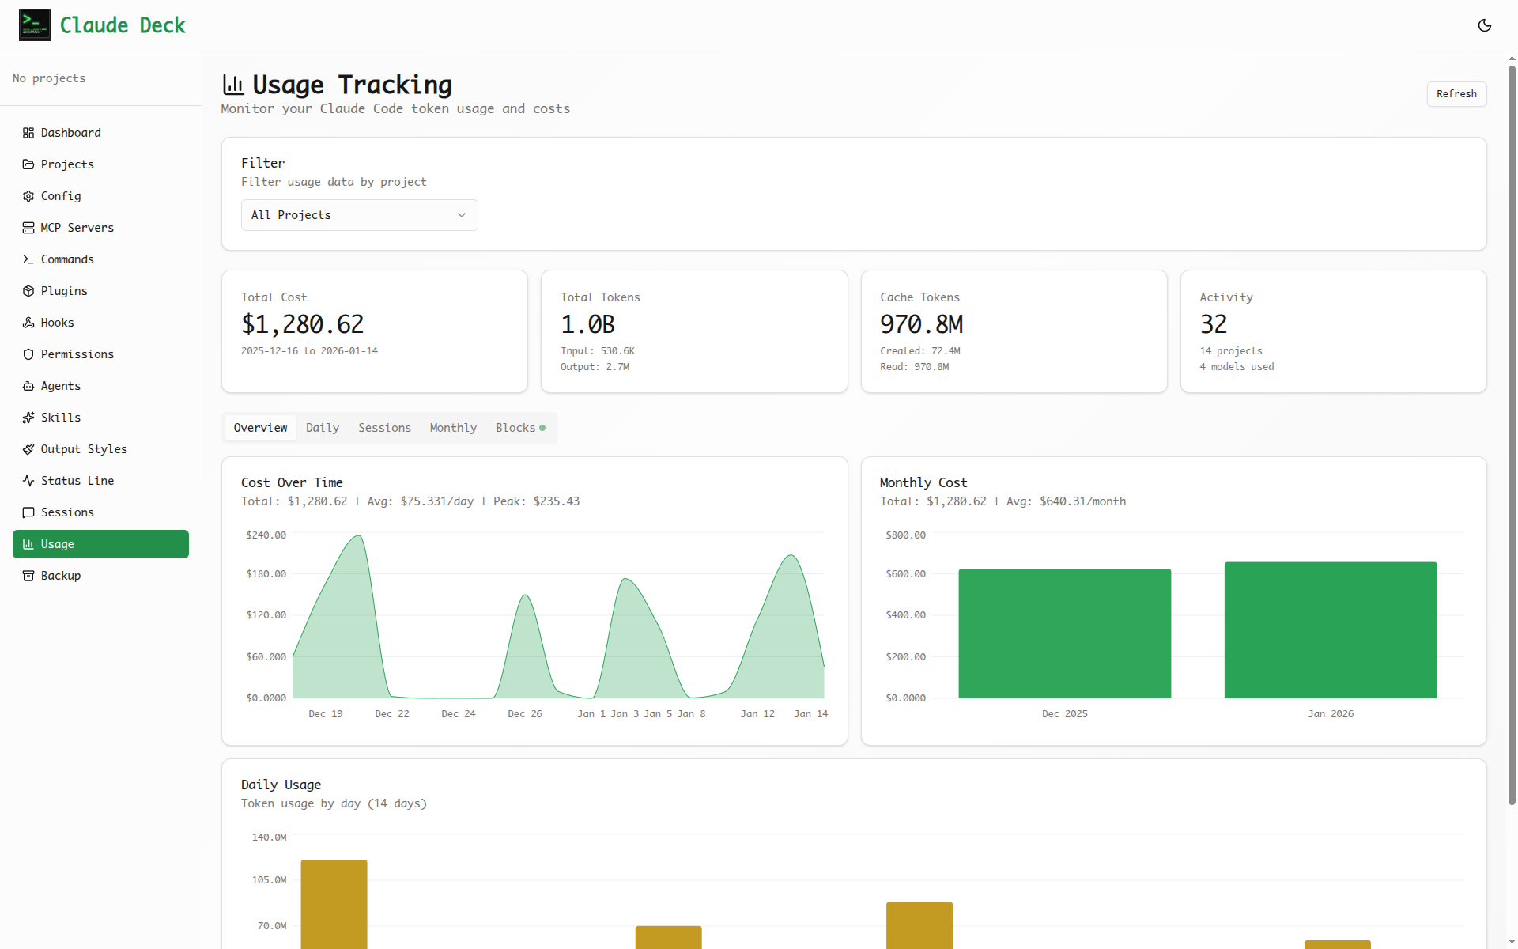Select the Usage sidebar item
Image resolution: width=1518 pixels, height=949 pixels.
(x=59, y=543)
